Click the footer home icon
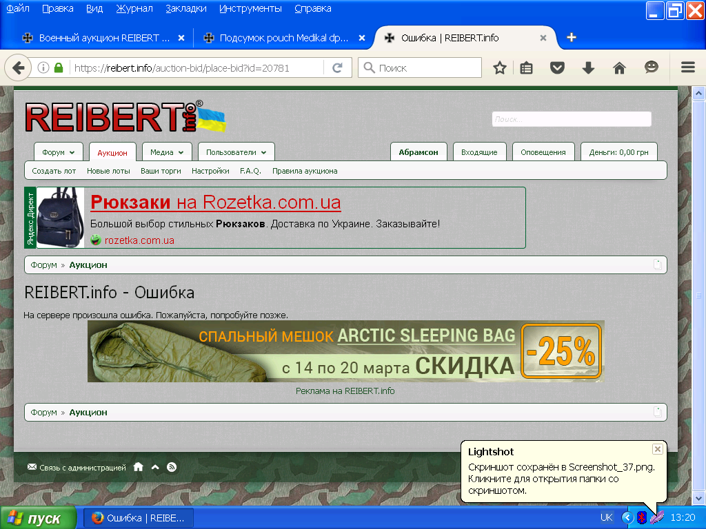 pyautogui.click(x=138, y=467)
